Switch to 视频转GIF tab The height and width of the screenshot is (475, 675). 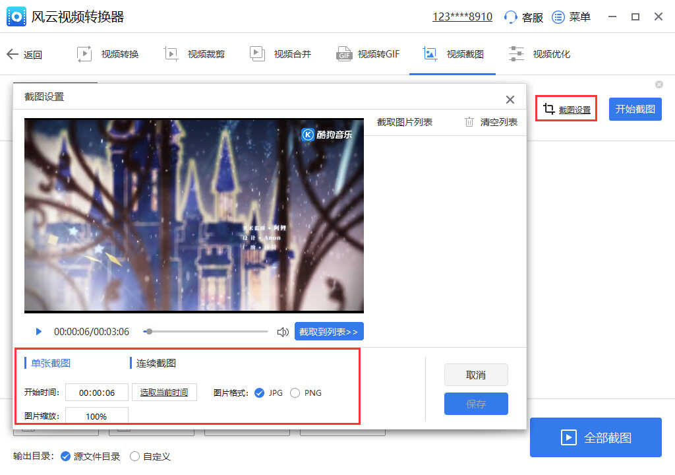point(368,54)
